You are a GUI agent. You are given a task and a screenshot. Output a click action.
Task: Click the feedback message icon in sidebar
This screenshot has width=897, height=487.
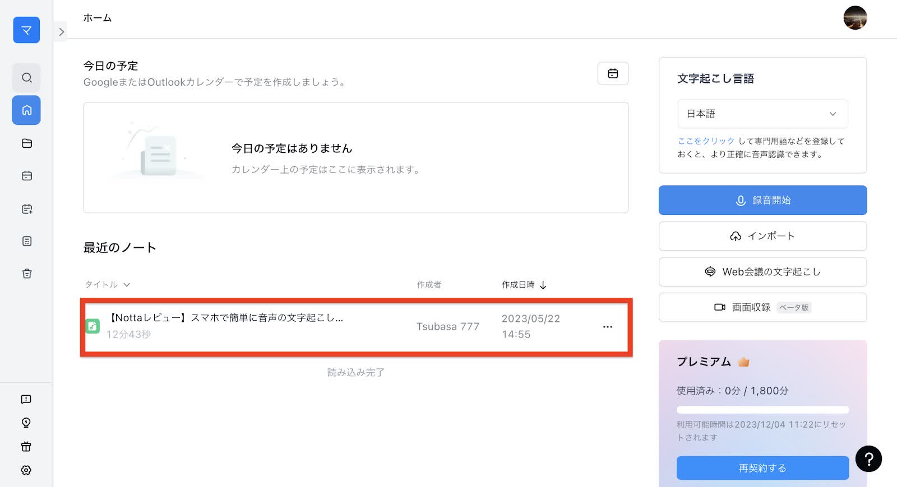coord(26,399)
